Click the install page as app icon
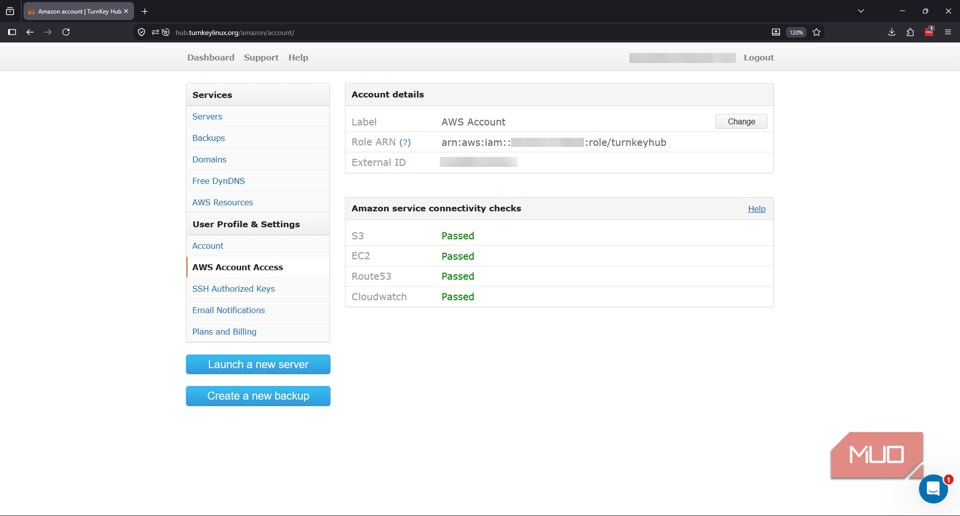The image size is (960, 516). [x=776, y=33]
